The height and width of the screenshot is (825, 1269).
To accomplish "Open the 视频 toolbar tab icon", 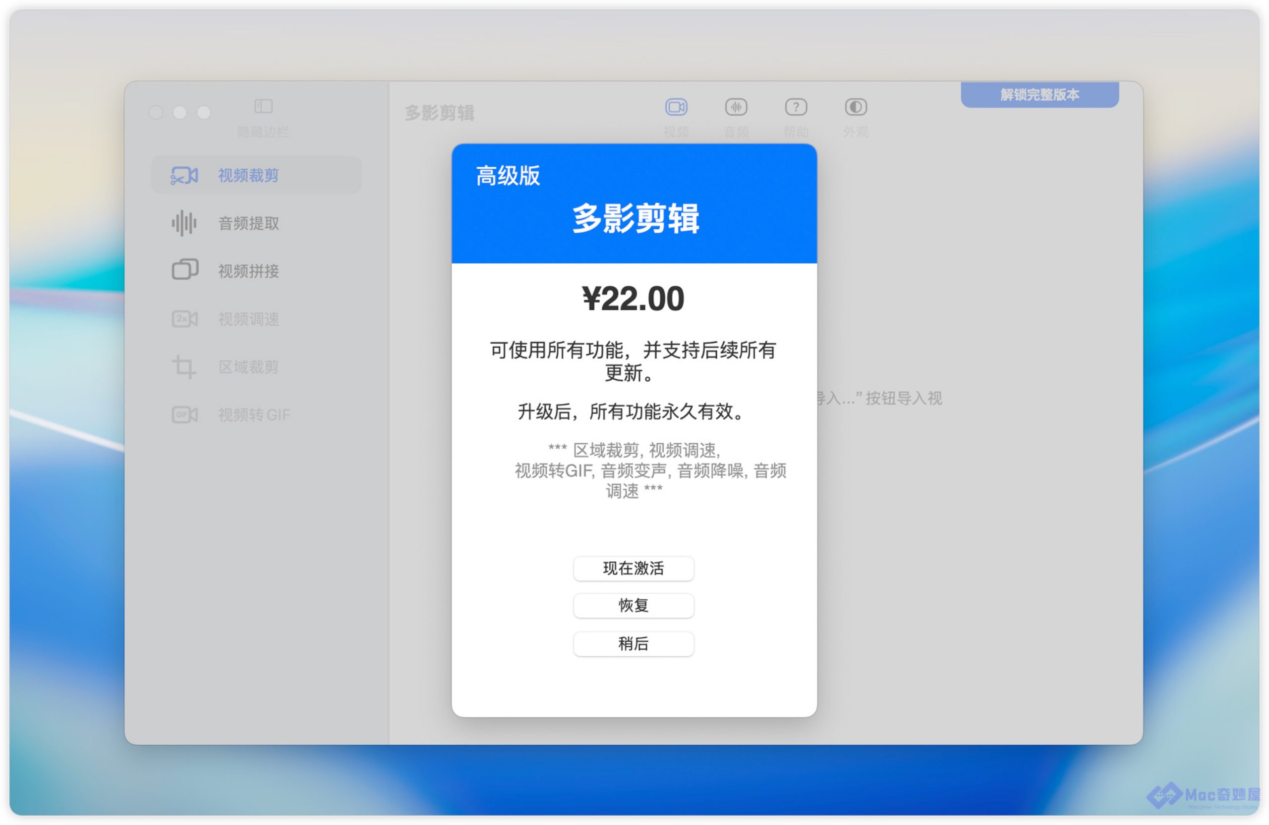I will click(676, 107).
